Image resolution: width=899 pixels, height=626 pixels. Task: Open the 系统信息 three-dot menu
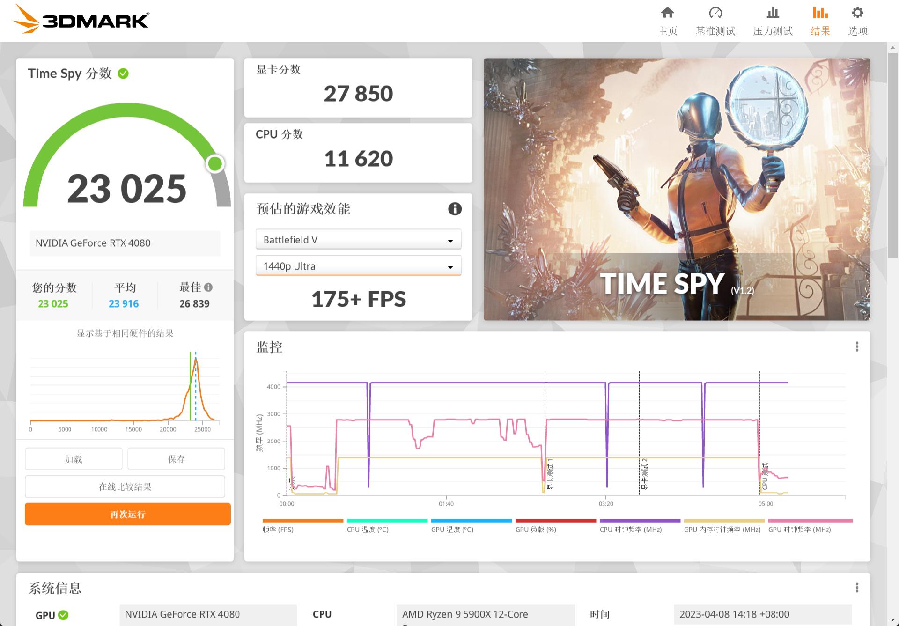tap(857, 588)
